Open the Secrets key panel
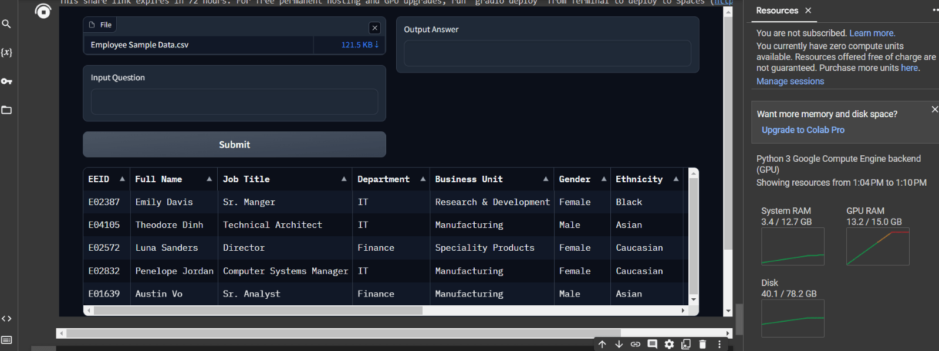Screen dimensions: 939x351 tap(6, 81)
